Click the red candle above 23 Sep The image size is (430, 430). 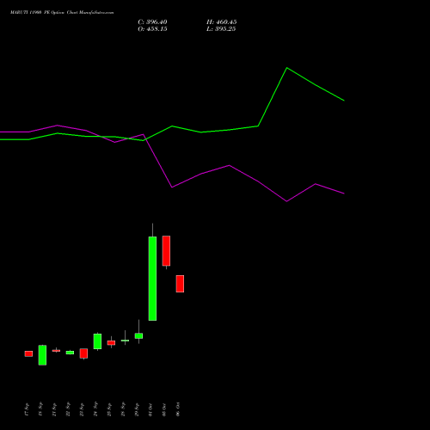pyautogui.click(x=83, y=353)
